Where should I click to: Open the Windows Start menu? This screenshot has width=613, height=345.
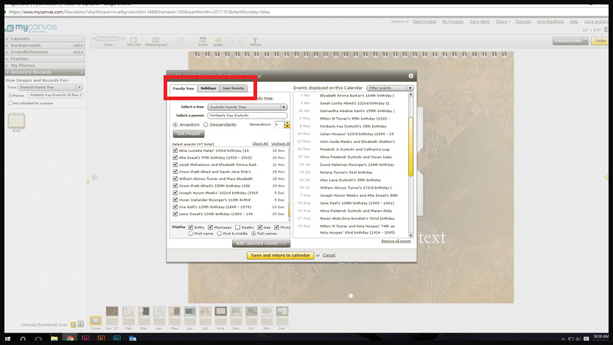click(x=7, y=339)
